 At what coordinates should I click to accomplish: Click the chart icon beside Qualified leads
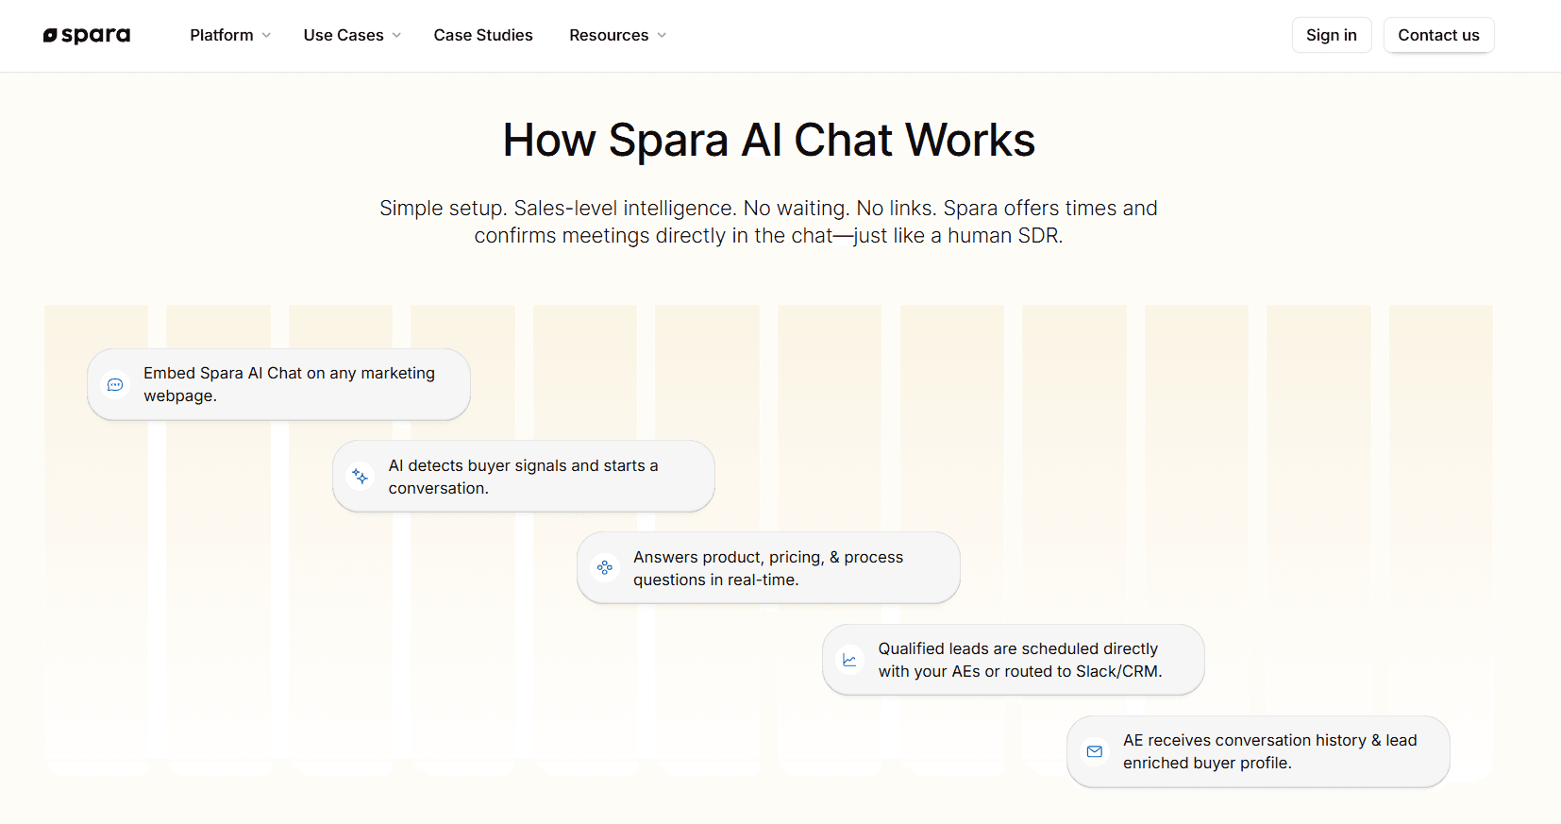point(849,660)
